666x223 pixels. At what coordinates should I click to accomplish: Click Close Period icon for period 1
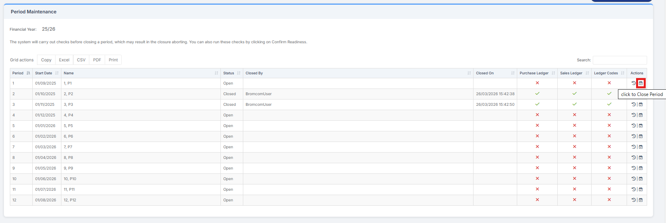(x=641, y=83)
